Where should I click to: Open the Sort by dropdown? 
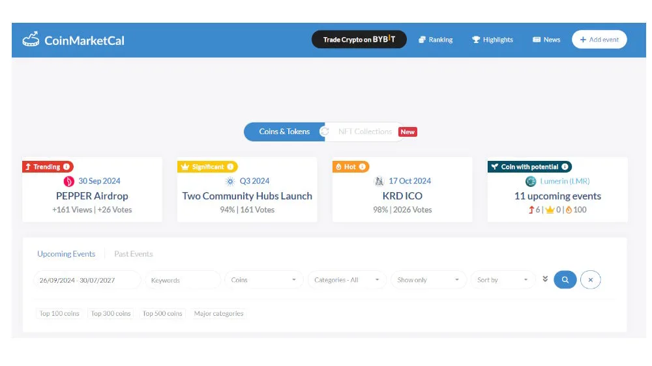[x=503, y=280]
